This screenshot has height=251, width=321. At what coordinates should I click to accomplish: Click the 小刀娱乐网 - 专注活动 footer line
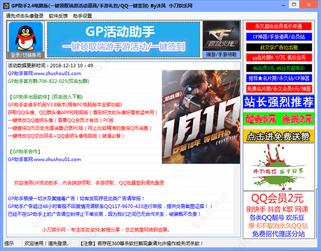point(106,230)
